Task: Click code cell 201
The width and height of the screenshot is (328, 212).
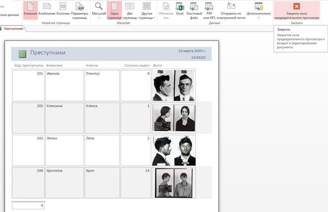Action: [x=28, y=85]
